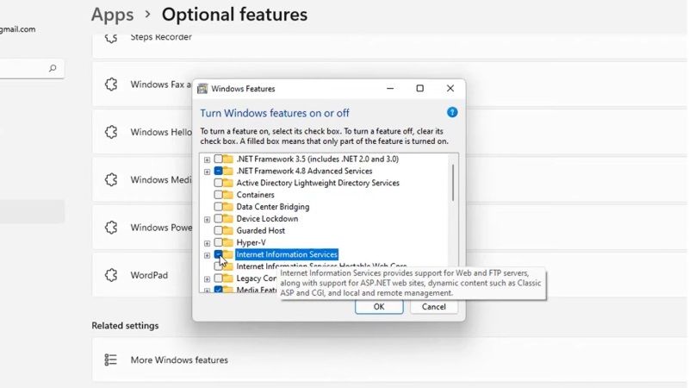
Task: Minimize the Windows Features dialog
Action: click(x=390, y=89)
